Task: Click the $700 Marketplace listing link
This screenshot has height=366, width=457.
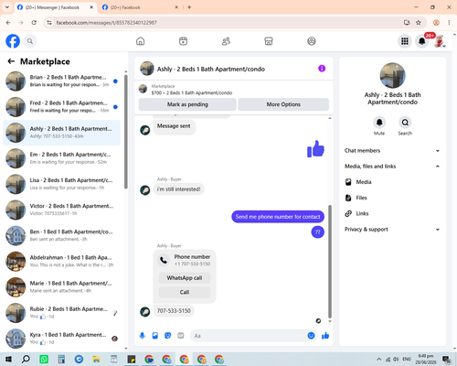Action: 192,92
